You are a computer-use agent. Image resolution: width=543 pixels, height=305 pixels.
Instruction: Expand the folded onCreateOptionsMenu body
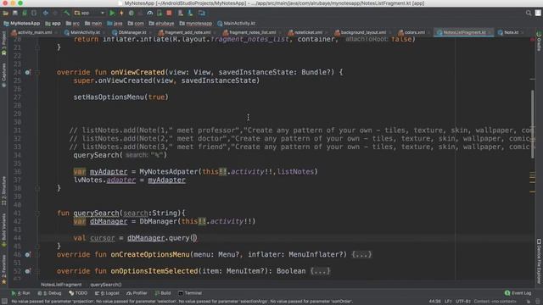pos(361,254)
